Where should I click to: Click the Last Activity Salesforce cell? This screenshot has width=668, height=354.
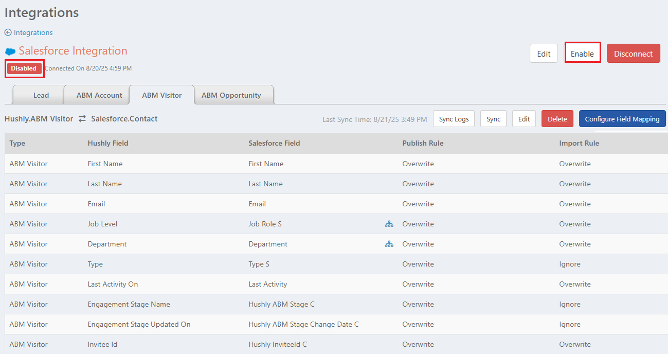click(268, 284)
